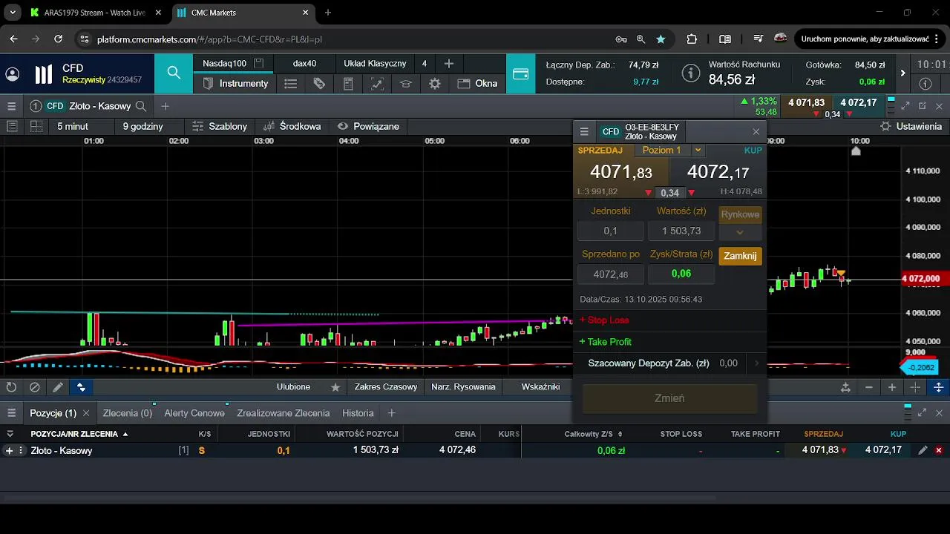This screenshot has height=534, width=950.
Task: Open the Instrumenty library button
Action: [x=235, y=84]
